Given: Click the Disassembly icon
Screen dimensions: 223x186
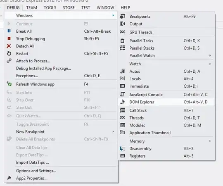Looking at the screenshot, I should coord(123,148).
